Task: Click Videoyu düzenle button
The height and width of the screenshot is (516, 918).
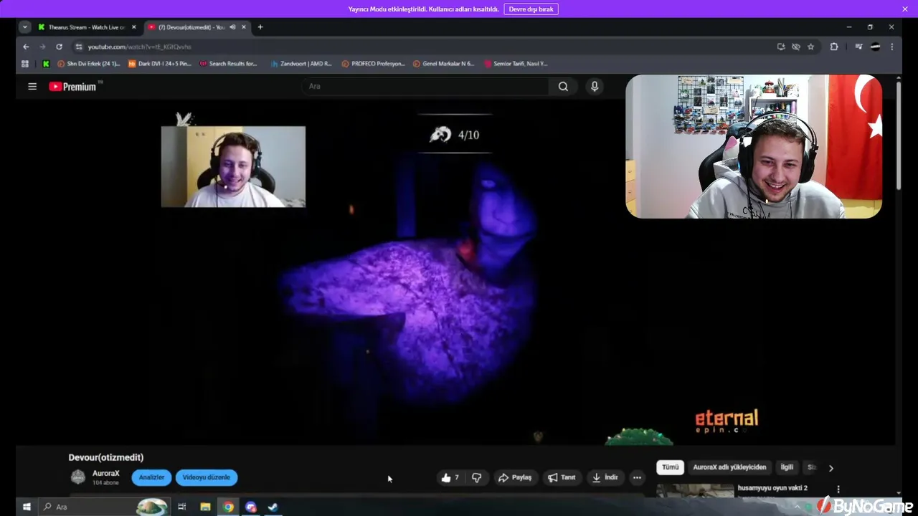Action: (x=206, y=477)
